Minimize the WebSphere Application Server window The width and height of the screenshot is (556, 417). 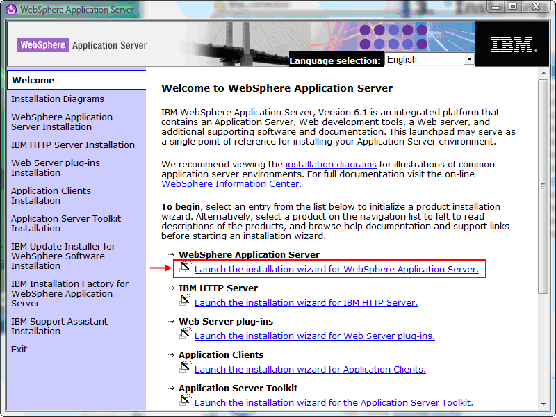(x=496, y=7)
